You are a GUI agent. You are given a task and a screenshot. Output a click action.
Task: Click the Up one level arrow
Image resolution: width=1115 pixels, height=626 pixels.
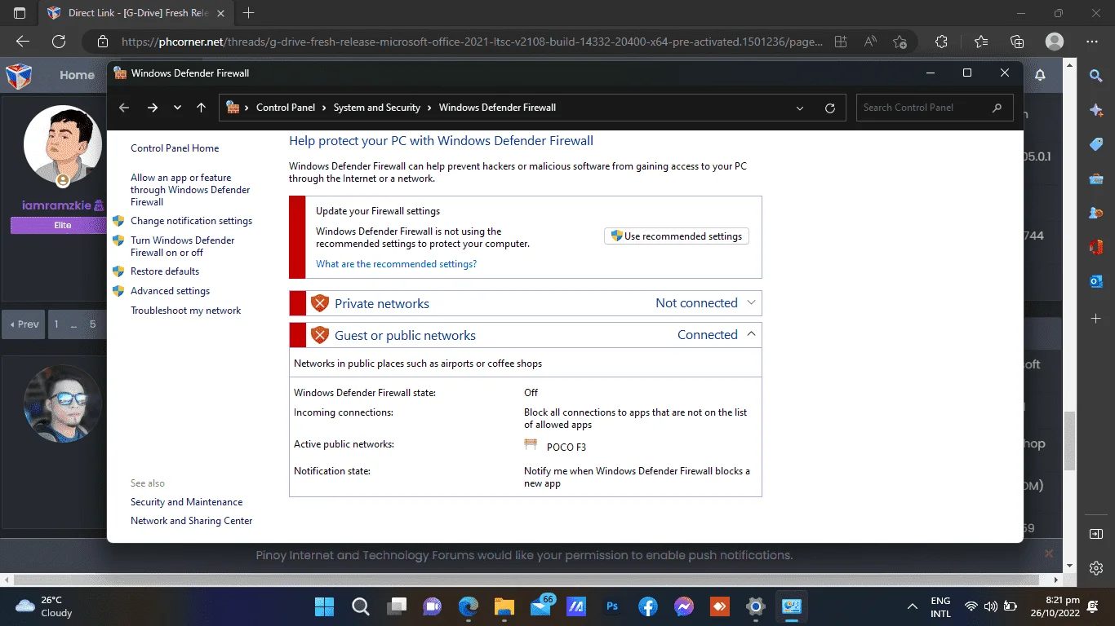pyautogui.click(x=201, y=108)
